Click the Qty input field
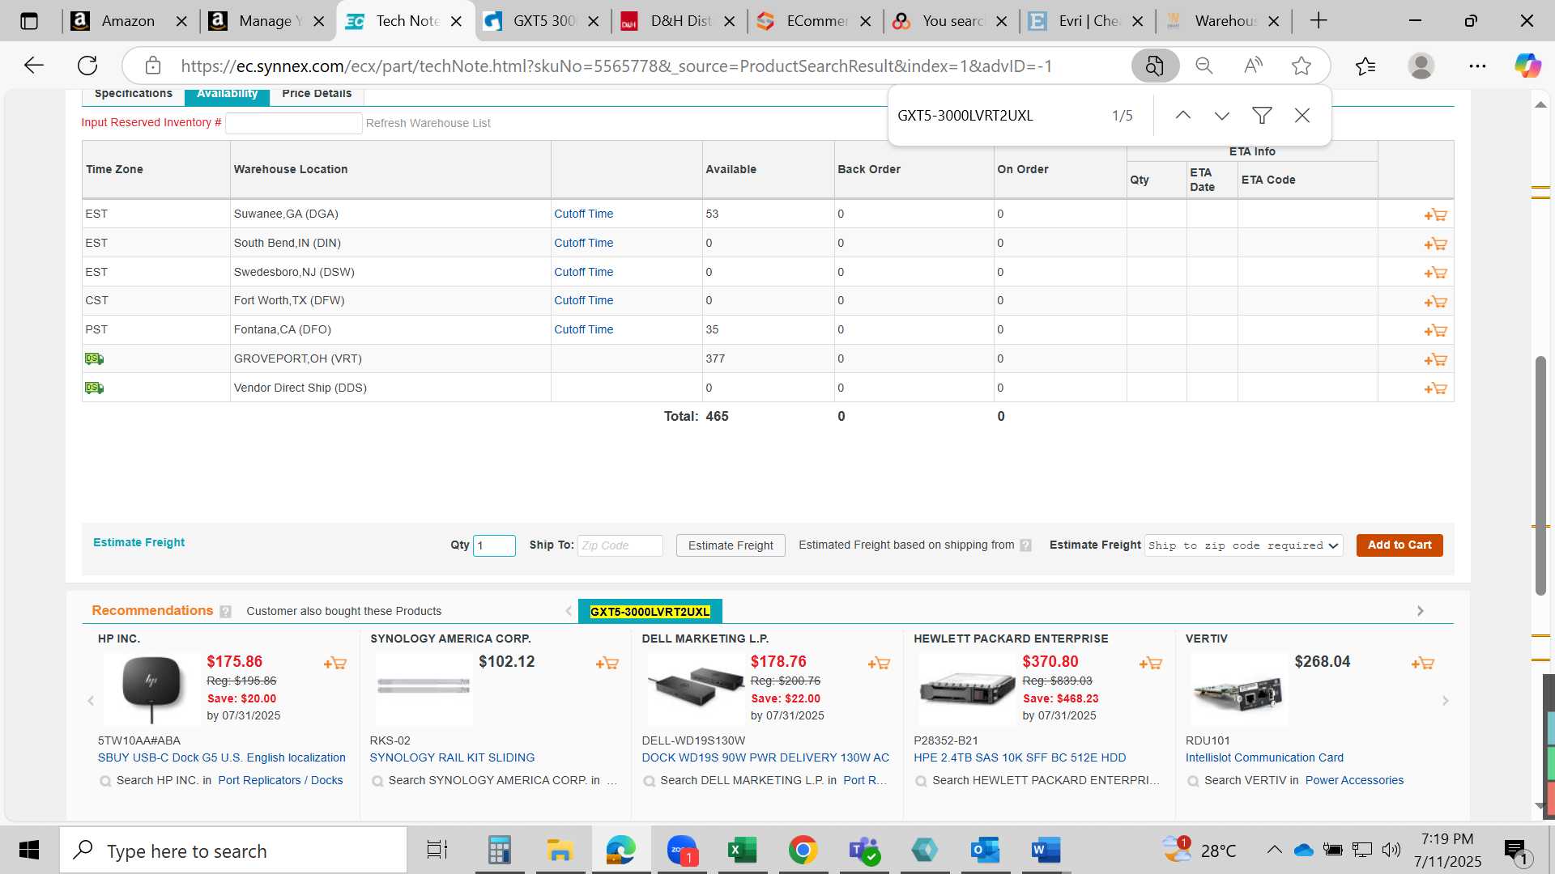This screenshot has height=874, width=1555. tap(494, 545)
